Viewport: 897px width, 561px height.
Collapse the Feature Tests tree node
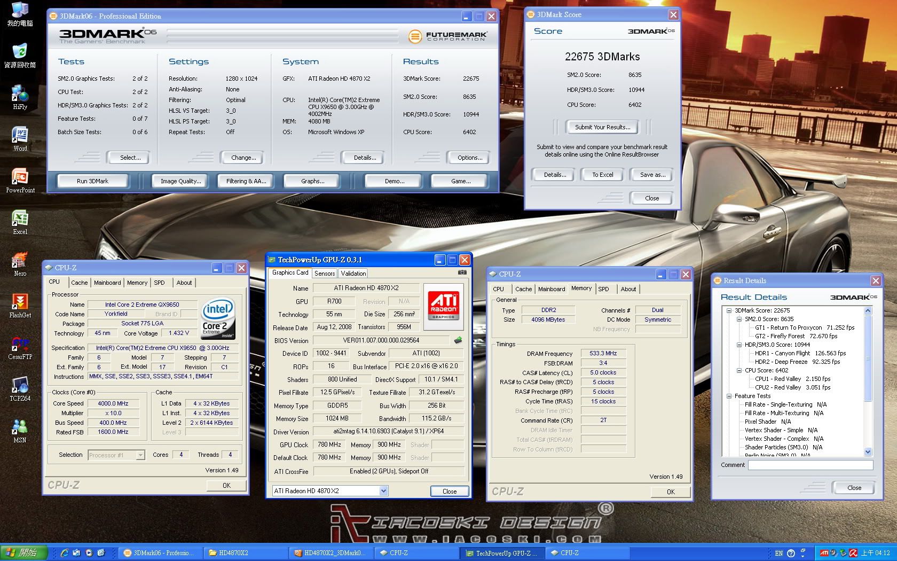pyautogui.click(x=729, y=396)
